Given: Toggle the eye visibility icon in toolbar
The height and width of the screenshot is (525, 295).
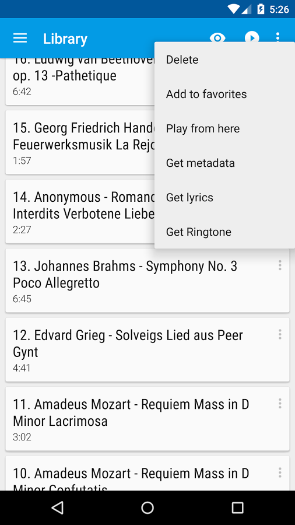Looking at the screenshot, I should point(217,37).
